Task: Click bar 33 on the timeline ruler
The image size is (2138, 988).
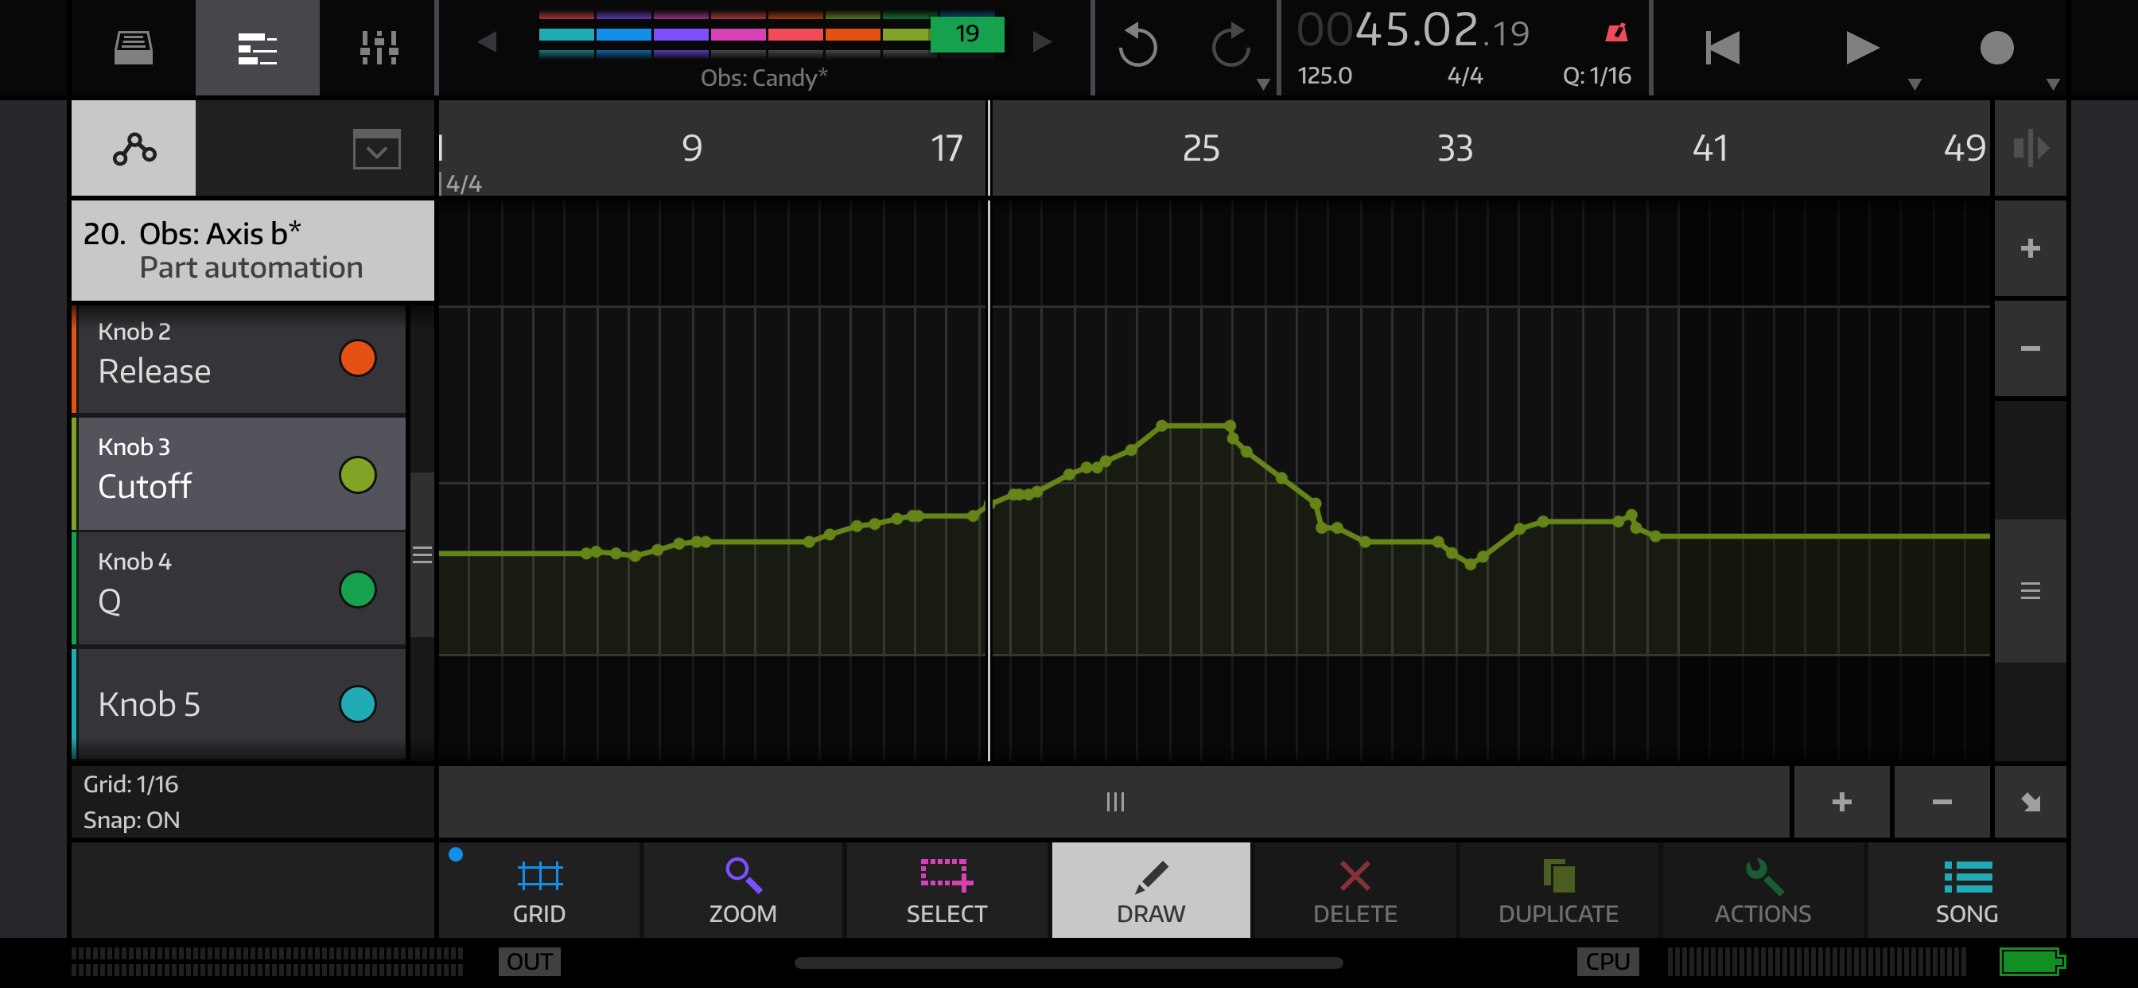Action: [1455, 149]
